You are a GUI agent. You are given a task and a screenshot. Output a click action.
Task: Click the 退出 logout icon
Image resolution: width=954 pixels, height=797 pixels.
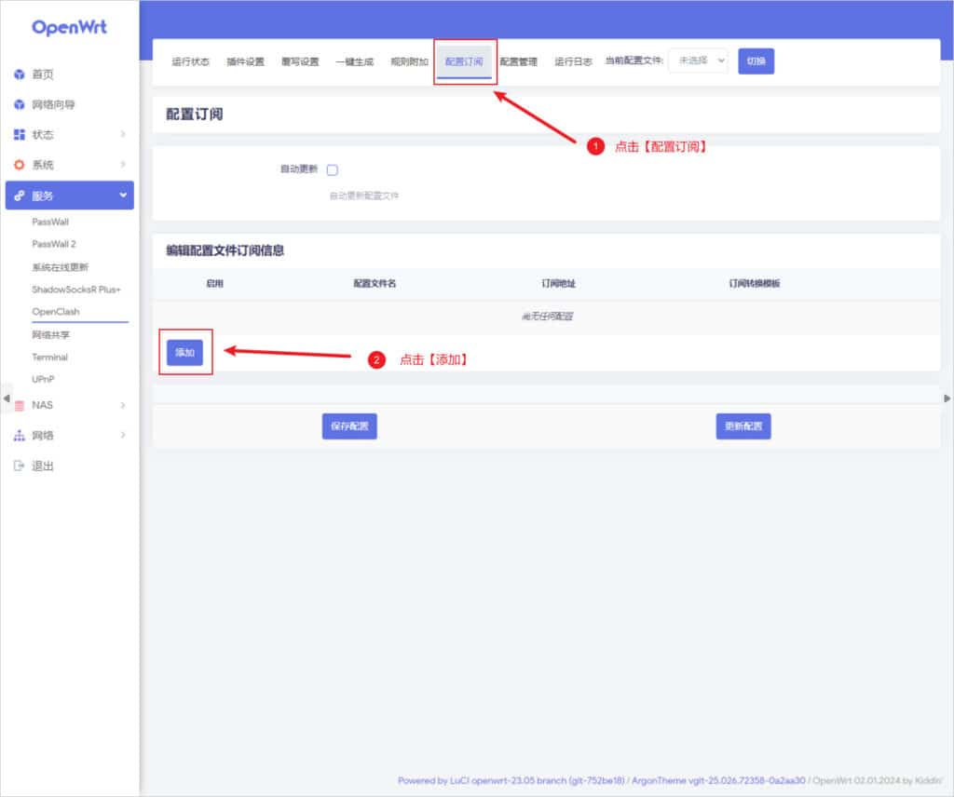pos(20,466)
